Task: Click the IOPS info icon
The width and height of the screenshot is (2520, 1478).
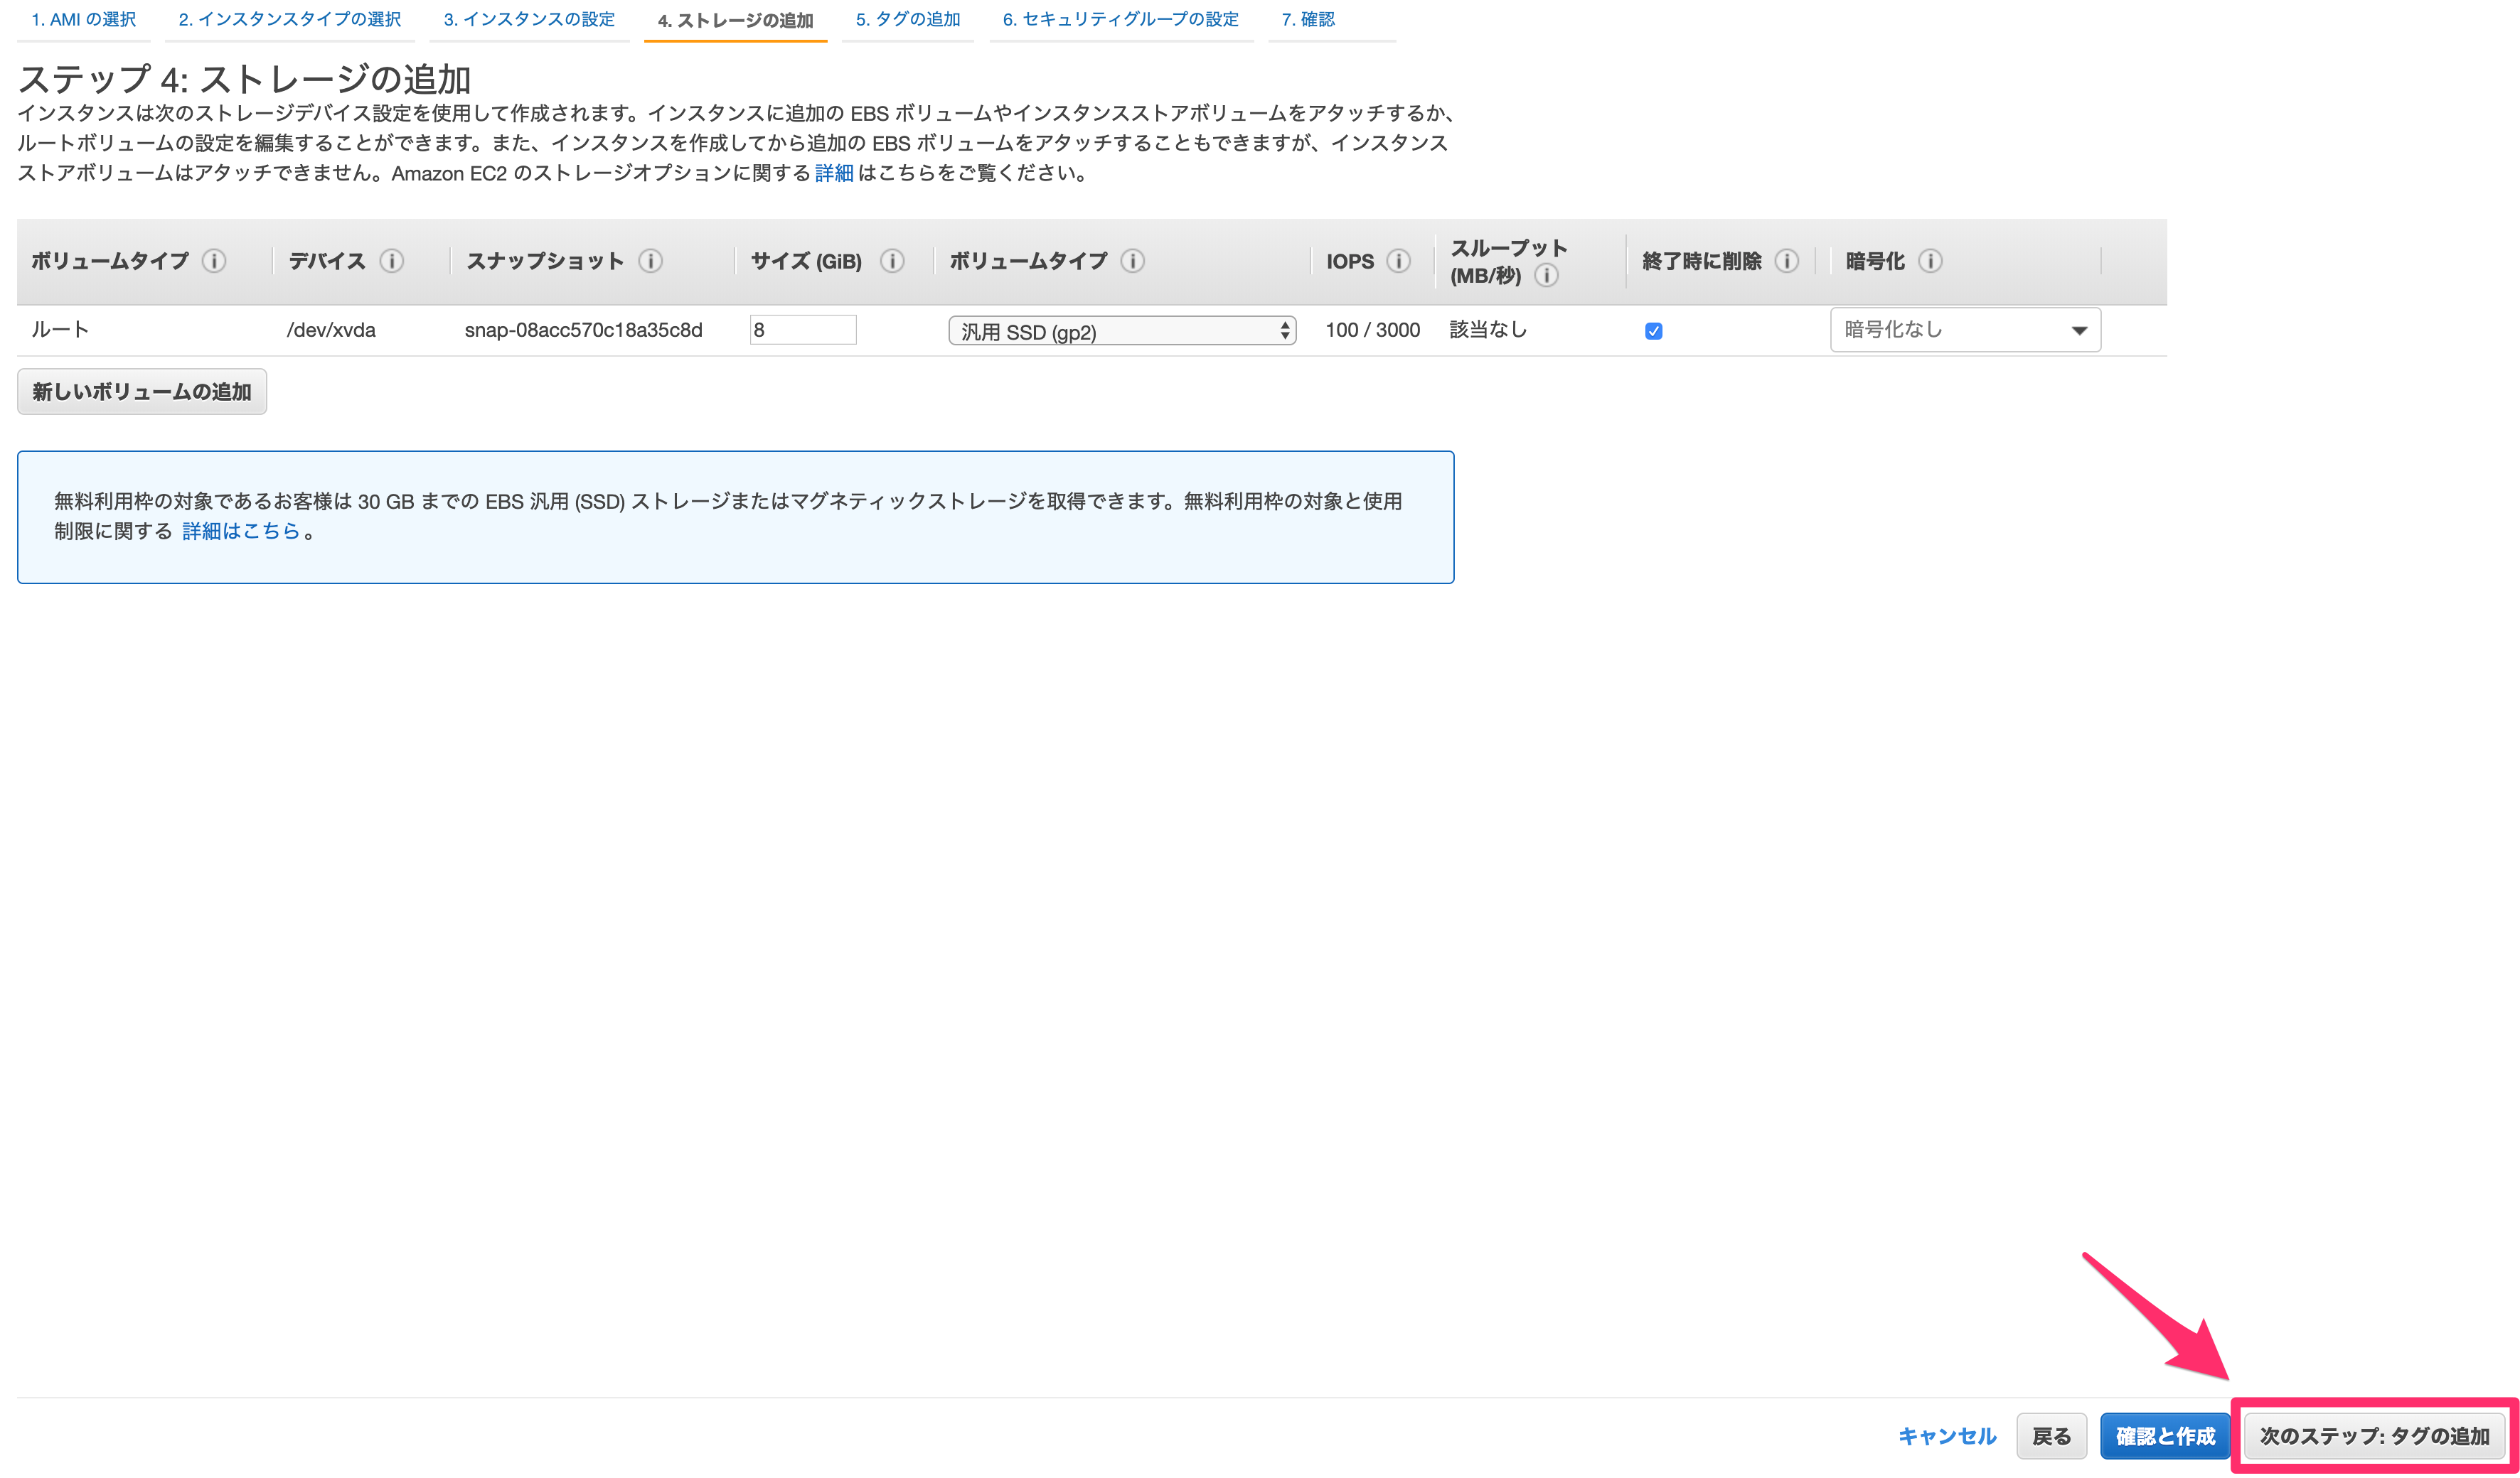Action: click(1397, 261)
